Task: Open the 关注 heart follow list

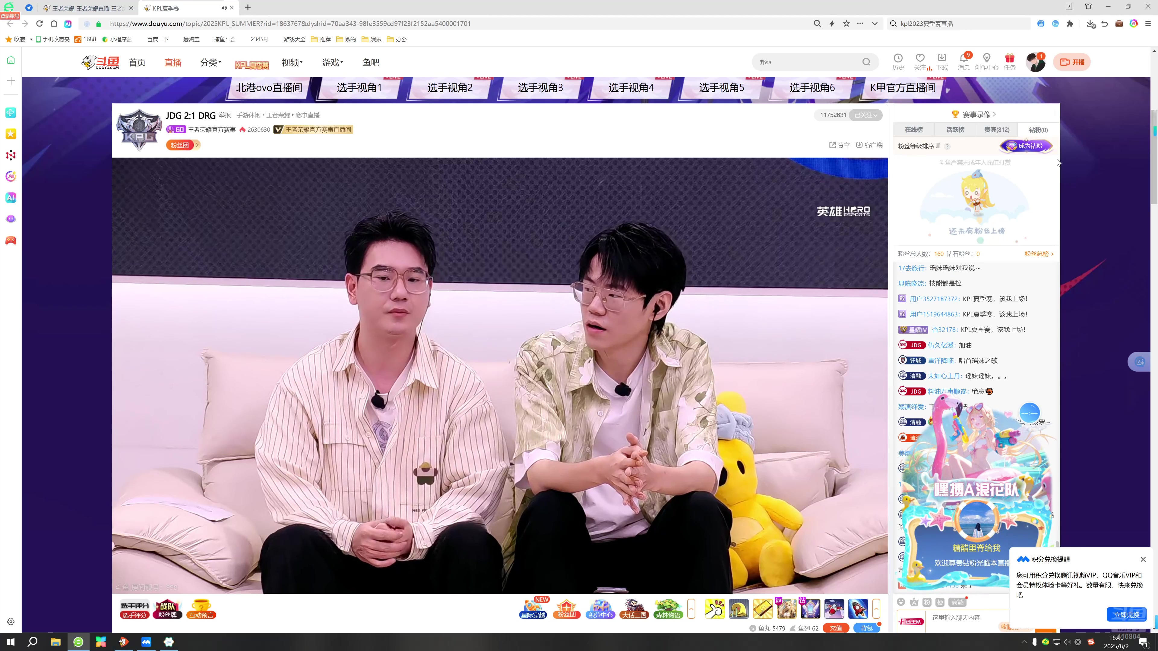Action: 921,62
